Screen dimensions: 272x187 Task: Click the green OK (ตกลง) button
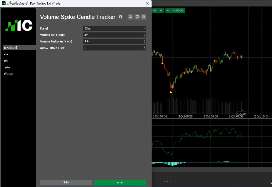(120, 182)
